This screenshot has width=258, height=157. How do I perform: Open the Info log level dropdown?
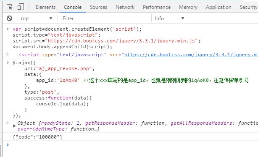pyautogui.click(x=169, y=18)
